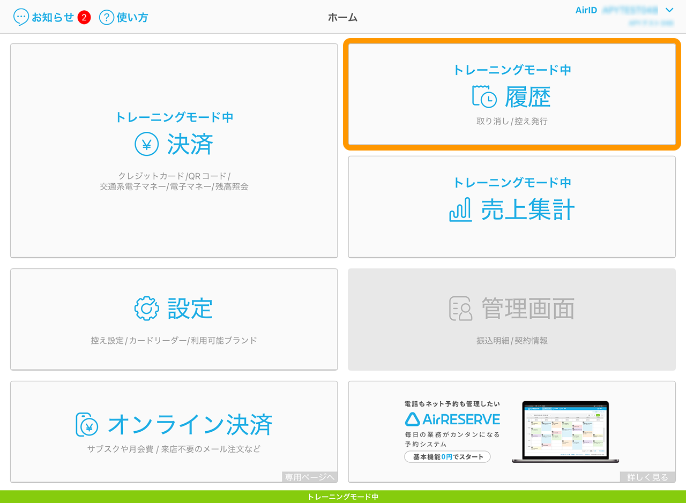Expand the AirID account dropdown chevron
This screenshot has height=503, width=686.
pos(669,10)
